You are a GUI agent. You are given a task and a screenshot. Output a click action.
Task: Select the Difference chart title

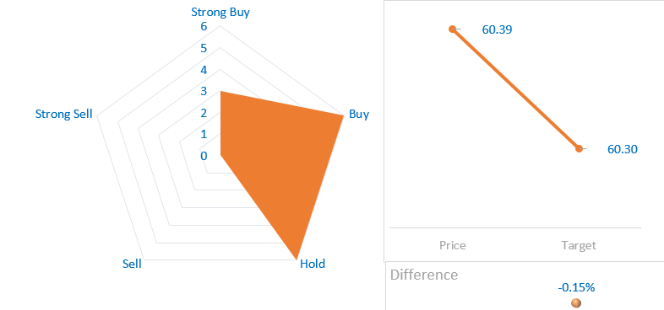[424, 275]
